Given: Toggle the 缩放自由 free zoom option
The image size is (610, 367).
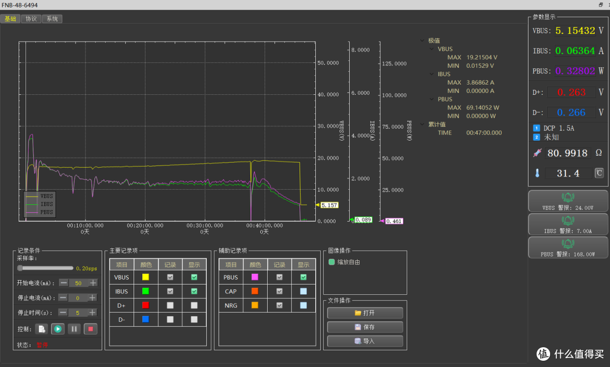Looking at the screenshot, I should click(345, 262).
